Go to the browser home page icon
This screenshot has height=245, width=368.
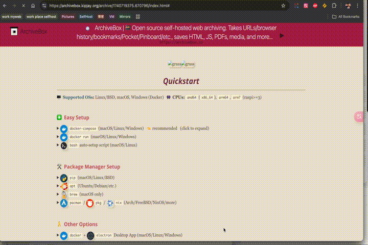[x=33, y=6]
